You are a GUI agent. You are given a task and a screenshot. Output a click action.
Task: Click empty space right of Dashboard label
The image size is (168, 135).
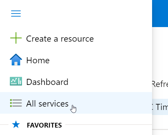[x=110, y=81]
